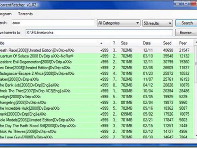Click seed count 35548
The height and width of the screenshot is (148, 197).
(x=168, y=56)
